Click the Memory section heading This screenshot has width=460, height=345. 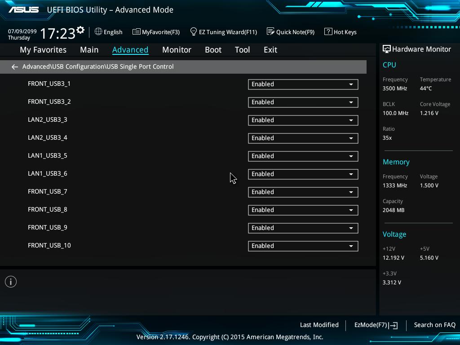click(x=396, y=162)
